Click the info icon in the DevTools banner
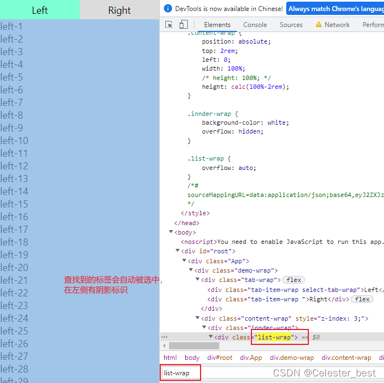This screenshot has width=384, height=383. (168, 9)
